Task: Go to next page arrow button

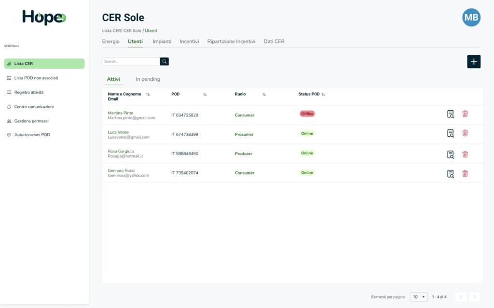Action: click(474, 297)
